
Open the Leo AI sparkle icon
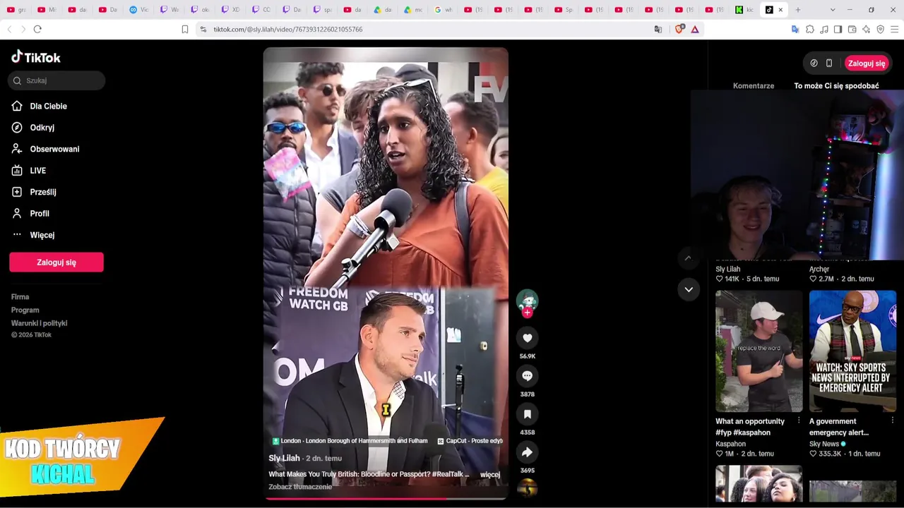867,29
